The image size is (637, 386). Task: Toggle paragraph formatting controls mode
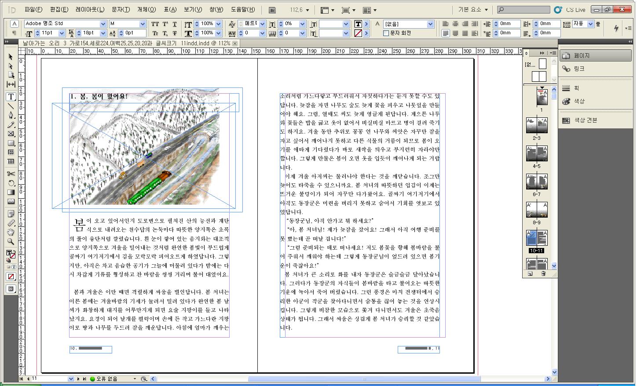14,33
